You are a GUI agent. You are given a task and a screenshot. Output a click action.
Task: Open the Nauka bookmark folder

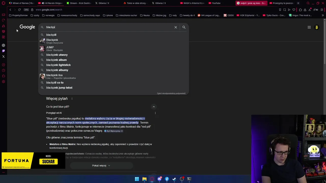pyautogui.click(x=145, y=15)
